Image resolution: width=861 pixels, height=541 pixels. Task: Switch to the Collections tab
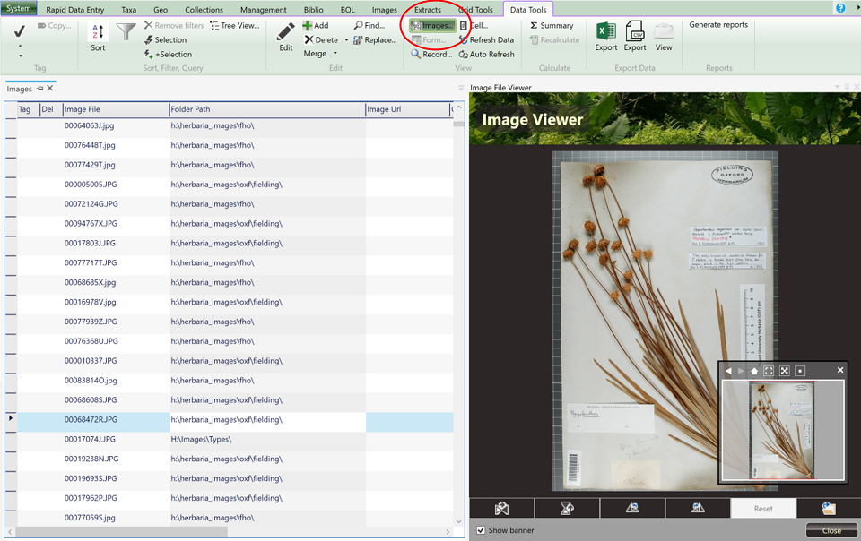[x=204, y=9]
